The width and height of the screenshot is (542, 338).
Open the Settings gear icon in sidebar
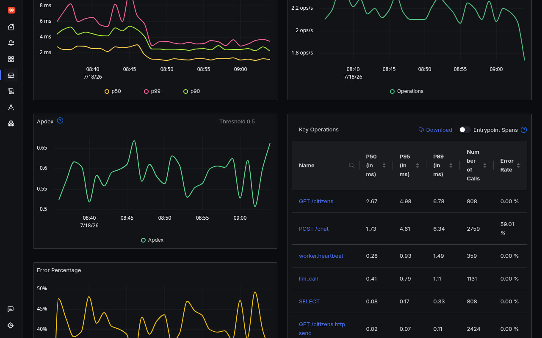[11, 325]
